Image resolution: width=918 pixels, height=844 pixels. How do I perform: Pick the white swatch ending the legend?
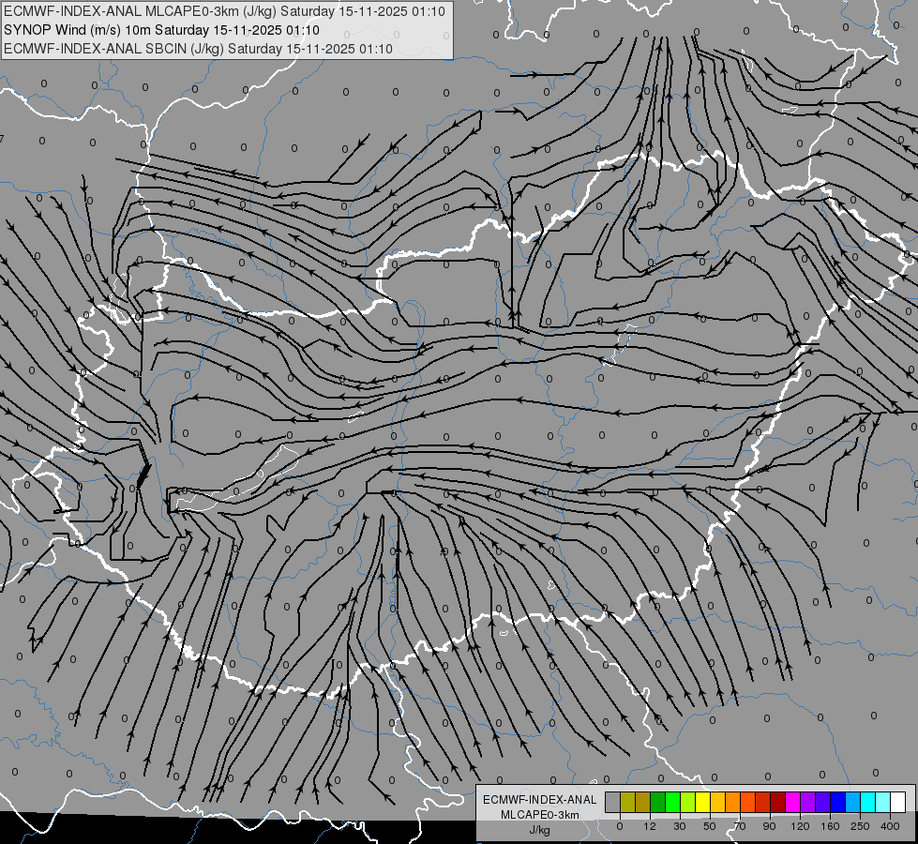pos(898,802)
